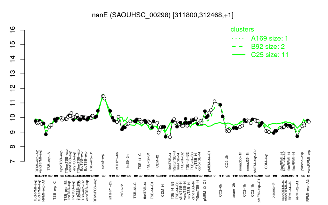Click the CDM-t4 lower axis label
The height and width of the screenshot is (205, 328).
click(162, 190)
